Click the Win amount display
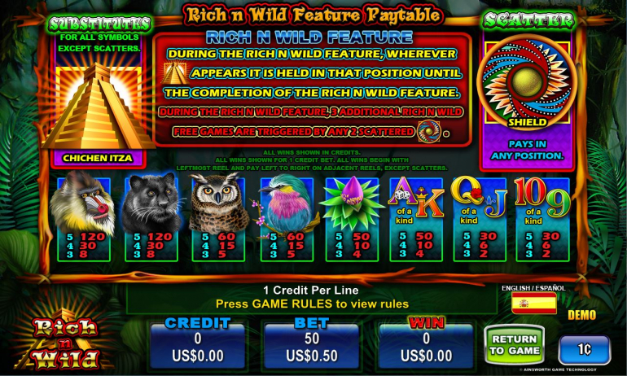627x376 pixels. (x=426, y=347)
